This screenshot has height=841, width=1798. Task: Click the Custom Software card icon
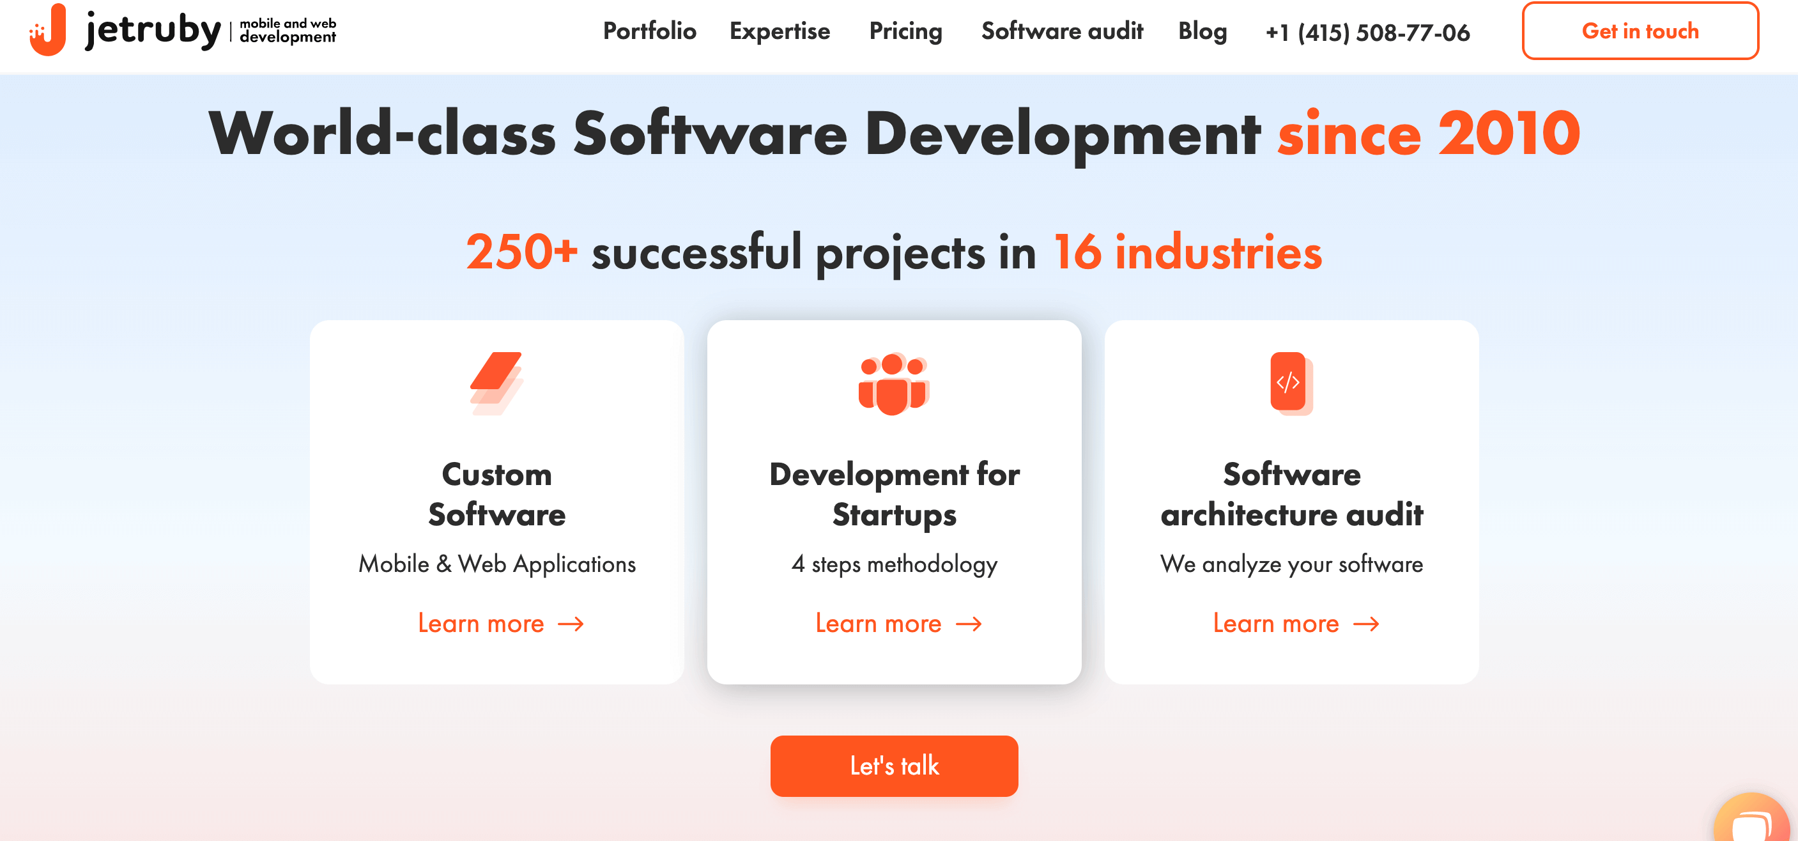[x=496, y=383]
